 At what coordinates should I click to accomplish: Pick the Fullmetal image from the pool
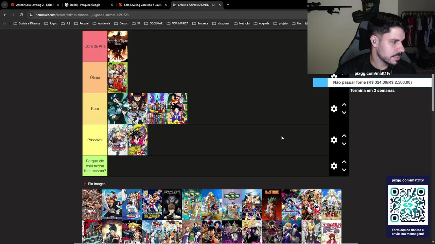[132, 232]
